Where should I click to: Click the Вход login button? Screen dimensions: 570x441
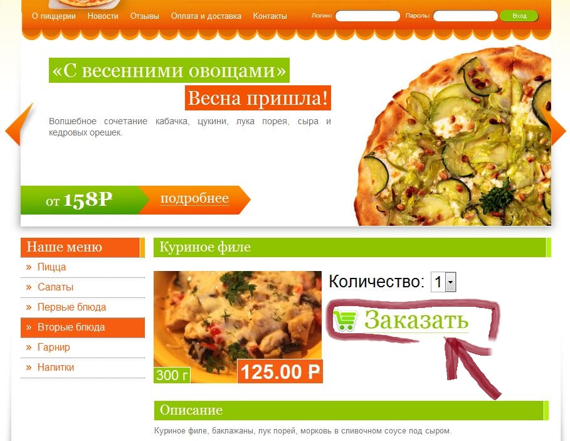[x=519, y=16]
